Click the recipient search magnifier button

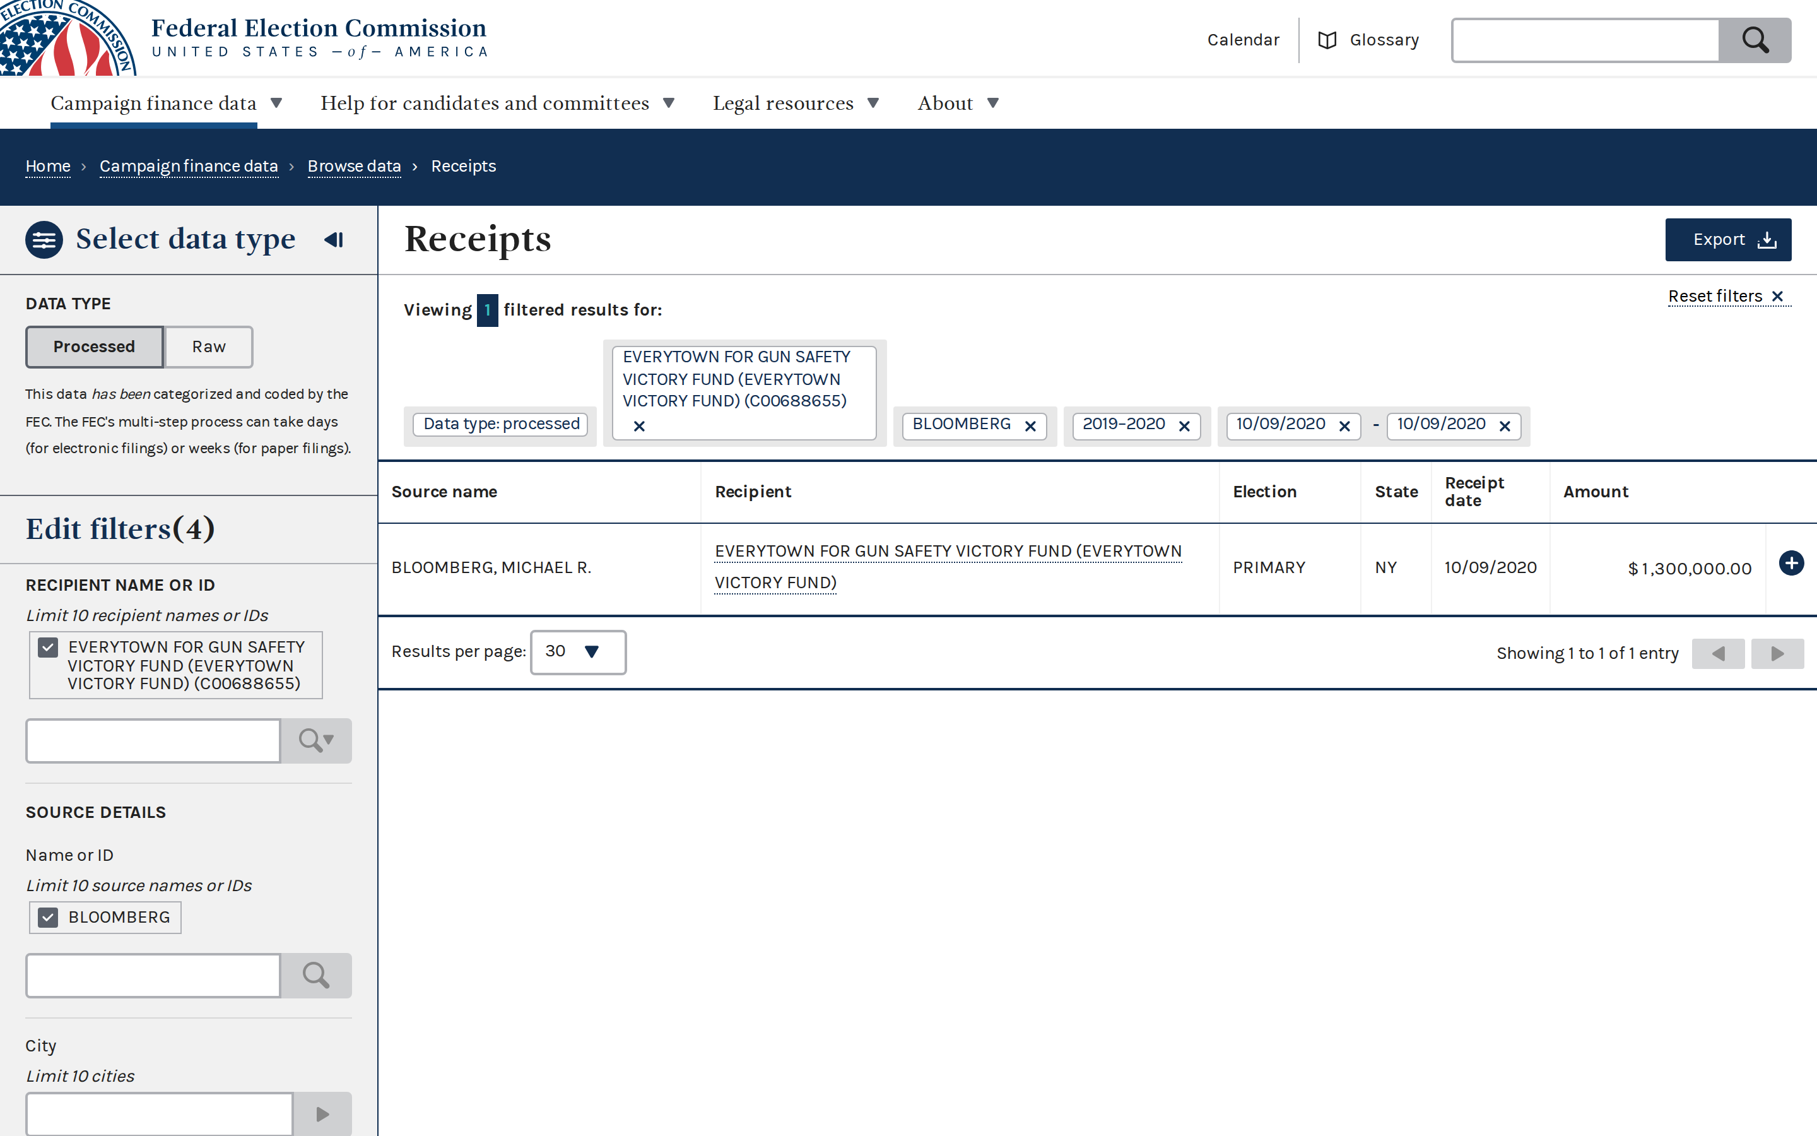pos(316,741)
